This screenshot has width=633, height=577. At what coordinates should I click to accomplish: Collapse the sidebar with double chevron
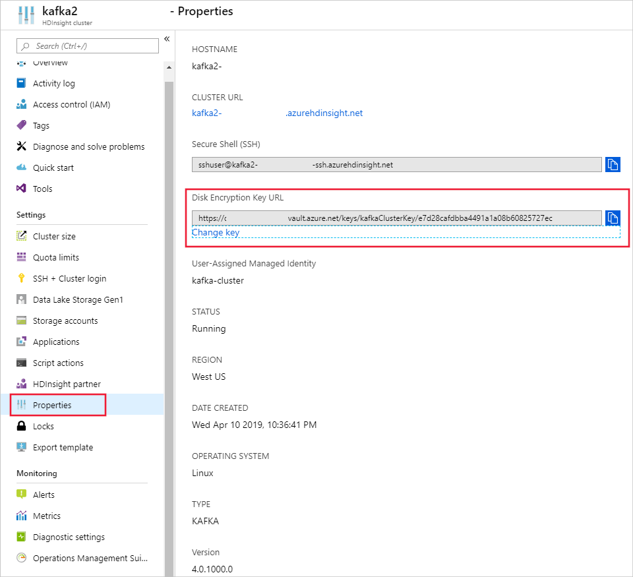click(x=167, y=39)
